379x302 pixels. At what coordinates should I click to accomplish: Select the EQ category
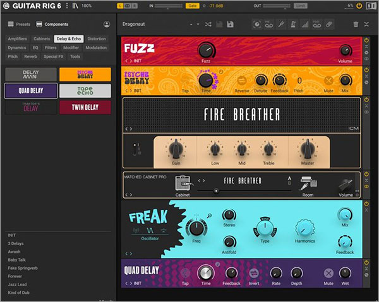(35, 48)
